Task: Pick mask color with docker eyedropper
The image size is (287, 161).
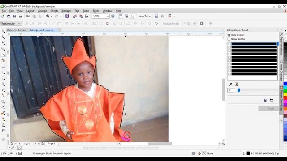Action: pos(230,84)
